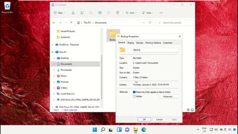Image resolution: width=238 pixels, height=134 pixels.
Task: Click the Created date text
Action: [151, 84]
